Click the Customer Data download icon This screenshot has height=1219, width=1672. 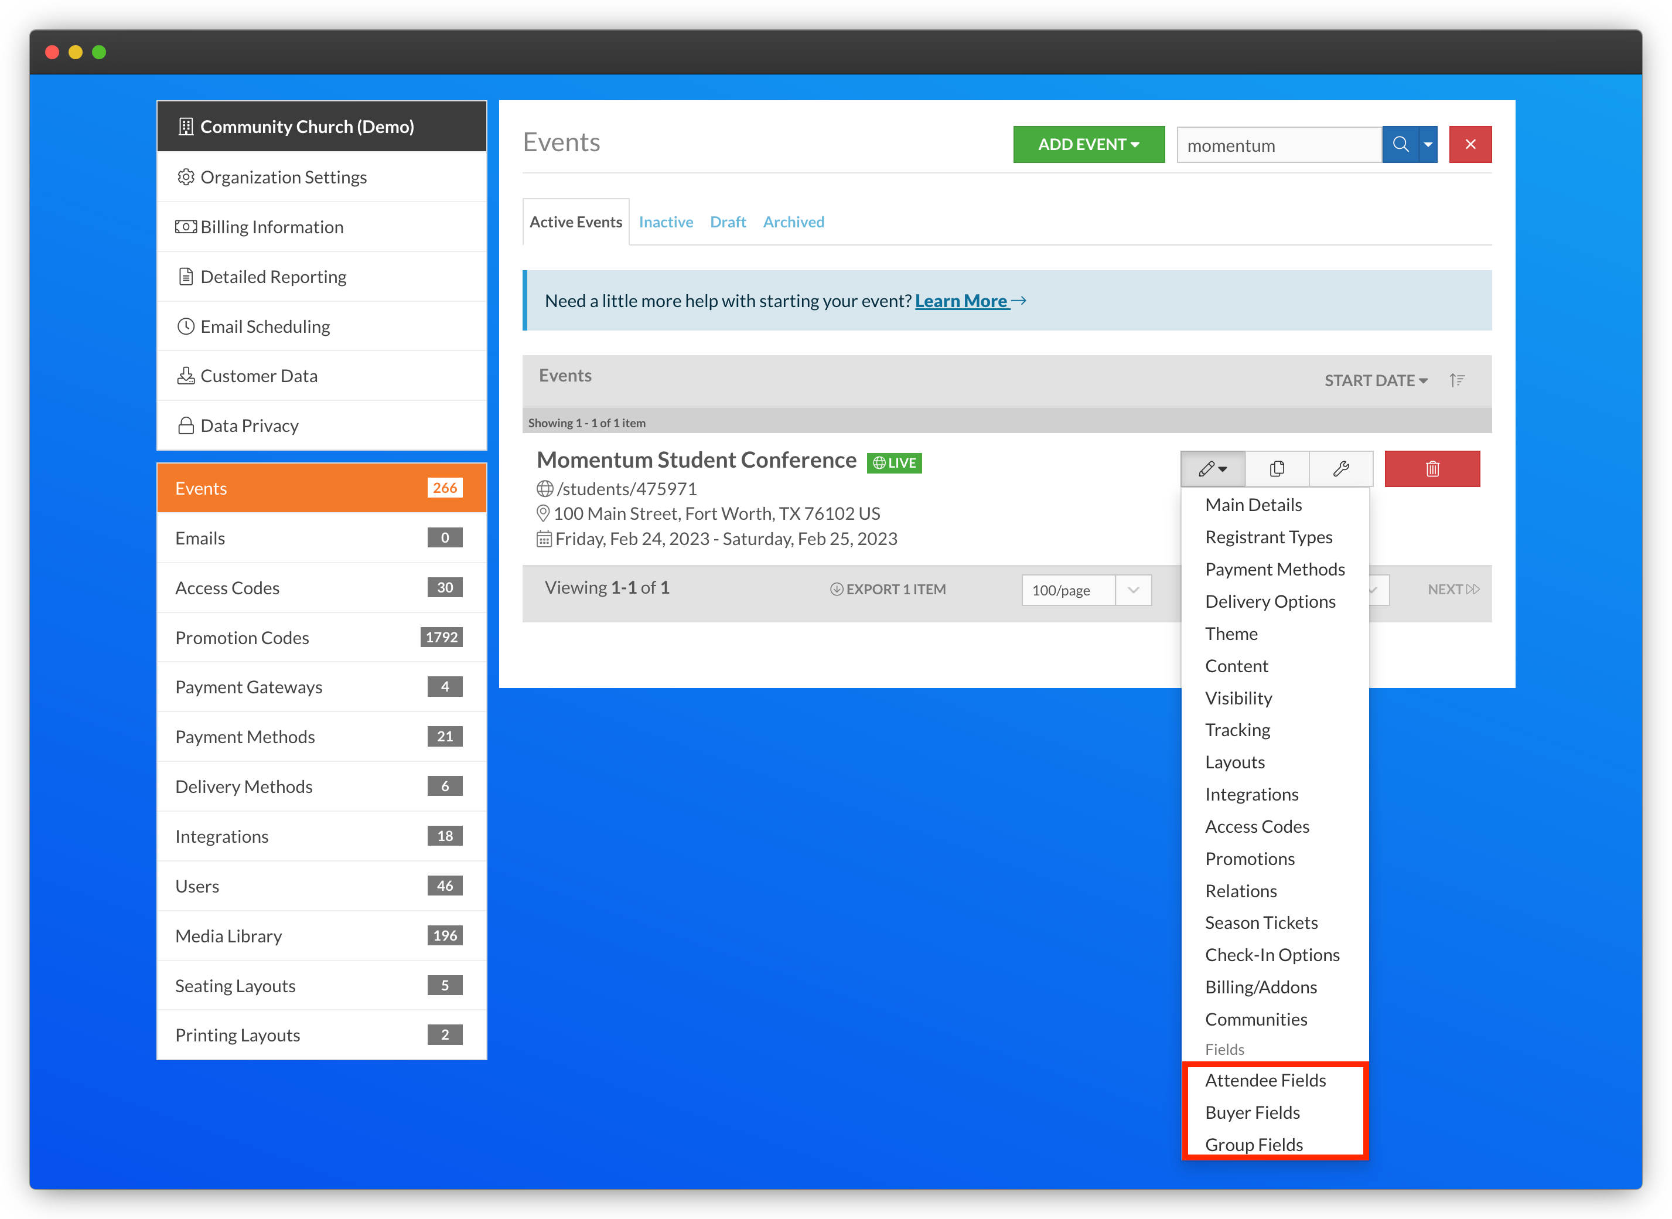(186, 376)
